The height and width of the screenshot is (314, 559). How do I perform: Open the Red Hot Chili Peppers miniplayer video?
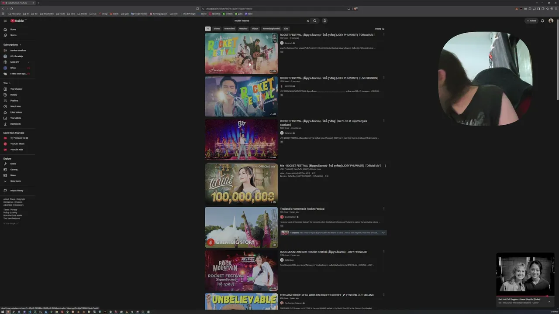[525, 274]
